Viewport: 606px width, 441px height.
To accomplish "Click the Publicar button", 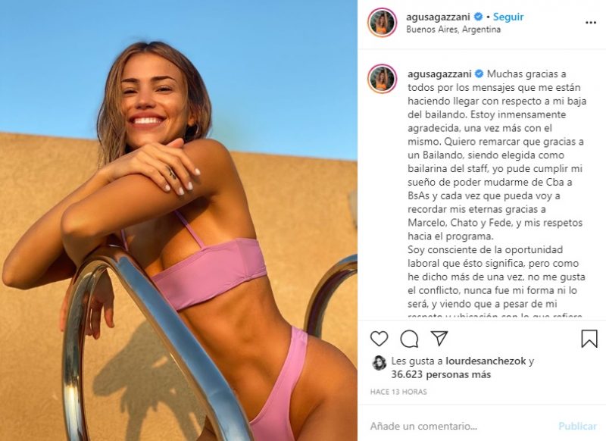I will pyautogui.click(x=577, y=427).
